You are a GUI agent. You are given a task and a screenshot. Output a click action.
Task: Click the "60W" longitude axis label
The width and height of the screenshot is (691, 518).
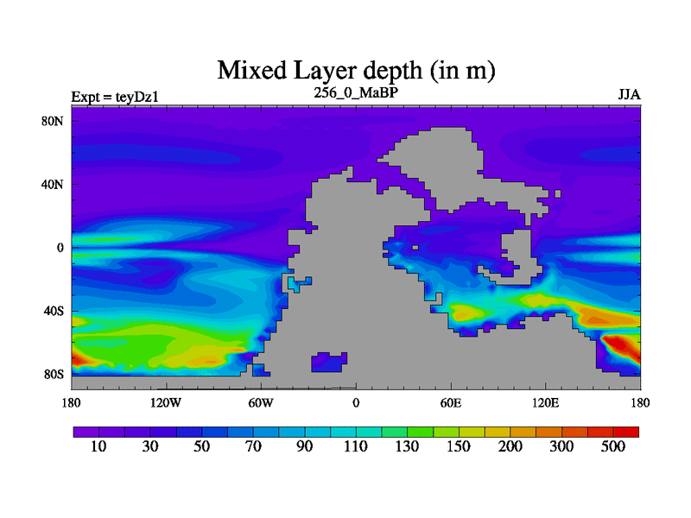point(261,402)
